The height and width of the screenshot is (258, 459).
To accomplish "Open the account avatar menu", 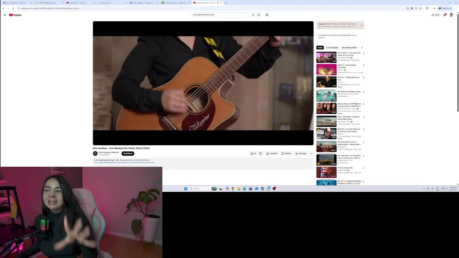I will point(451,15).
